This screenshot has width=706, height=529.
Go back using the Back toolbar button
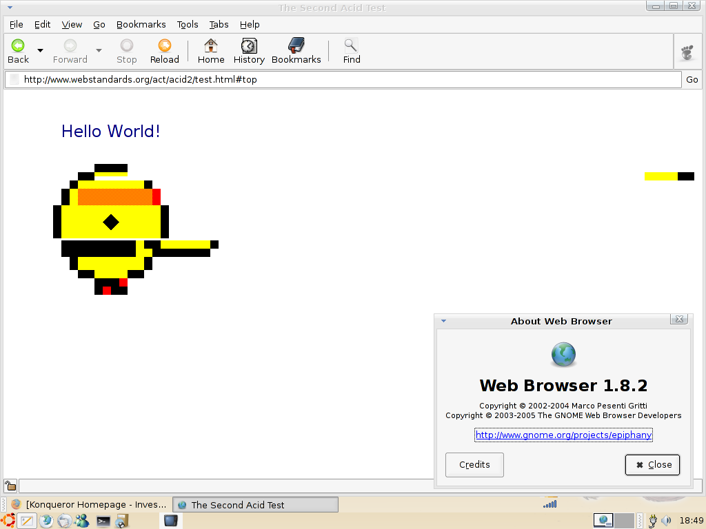click(x=18, y=51)
